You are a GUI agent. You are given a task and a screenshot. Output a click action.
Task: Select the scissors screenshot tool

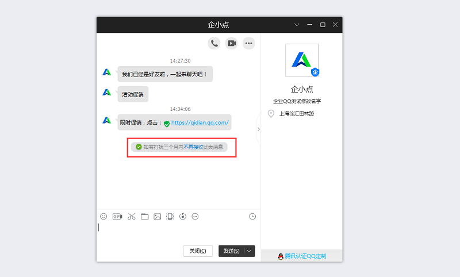(x=132, y=216)
